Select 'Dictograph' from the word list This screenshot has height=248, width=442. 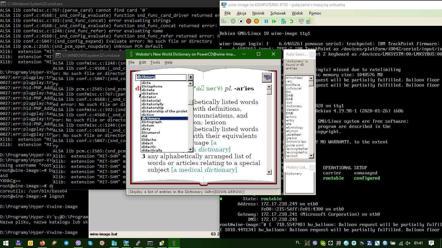(x=151, y=122)
